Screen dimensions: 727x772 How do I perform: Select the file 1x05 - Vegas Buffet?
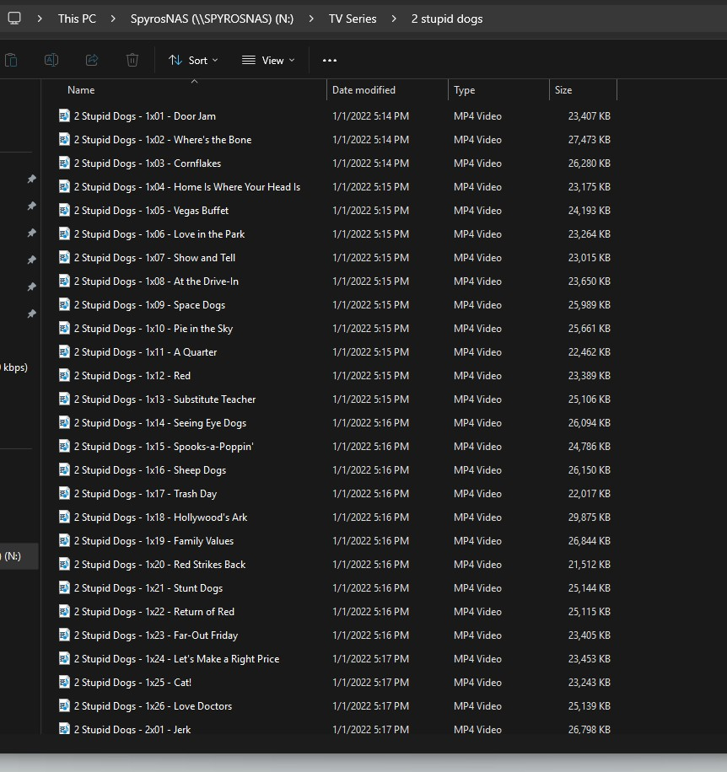151,211
